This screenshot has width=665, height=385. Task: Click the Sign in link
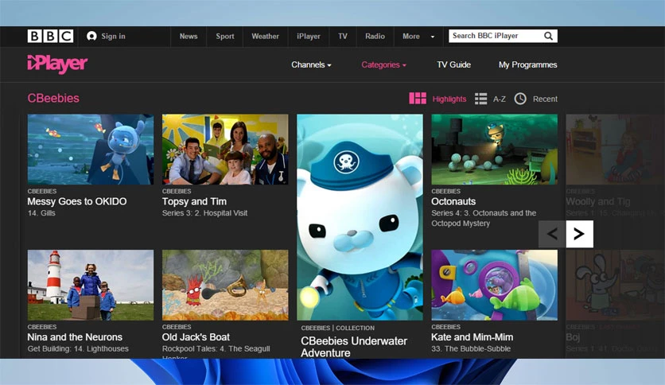[x=113, y=37]
